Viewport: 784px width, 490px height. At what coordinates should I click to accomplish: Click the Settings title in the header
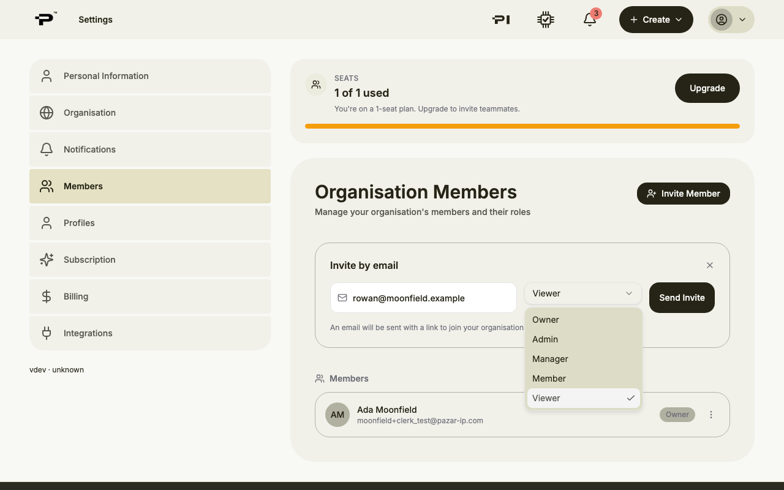coord(96,20)
